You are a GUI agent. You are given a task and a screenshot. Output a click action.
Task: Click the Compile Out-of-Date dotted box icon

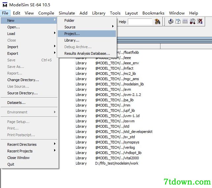[x=178, y=21]
